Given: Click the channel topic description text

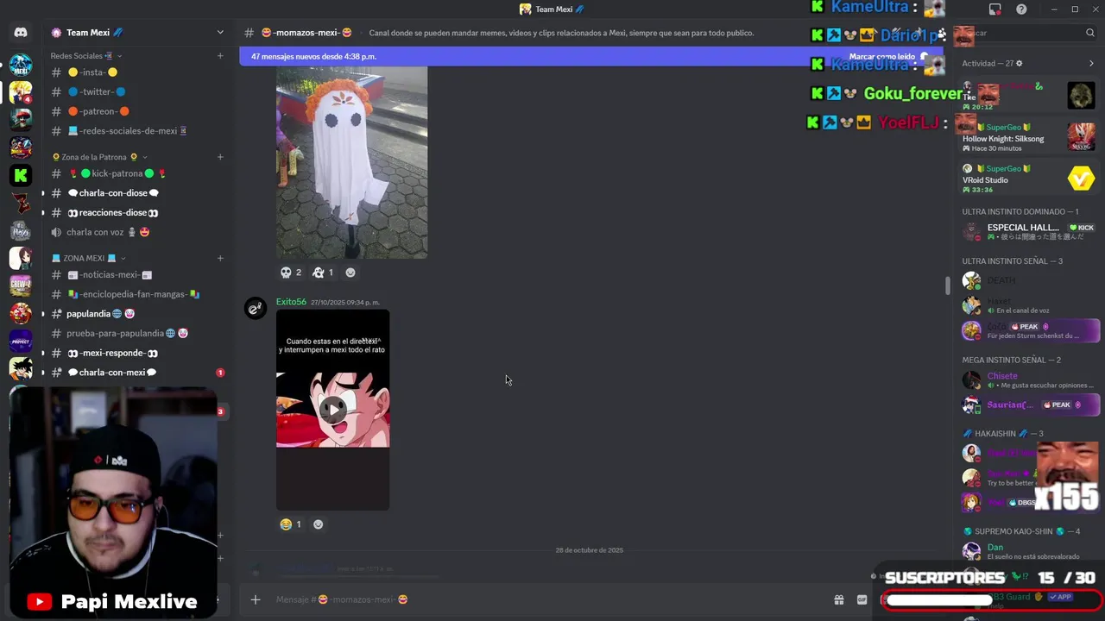Looking at the screenshot, I should click(x=561, y=33).
